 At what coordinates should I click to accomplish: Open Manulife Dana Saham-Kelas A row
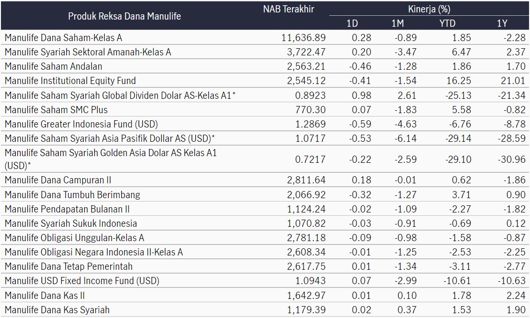tap(265, 37)
